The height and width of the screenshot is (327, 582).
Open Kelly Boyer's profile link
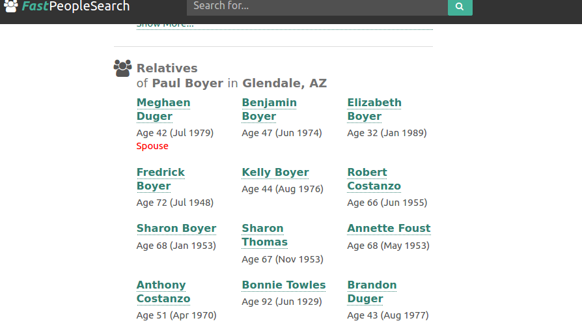tap(275, 173)
